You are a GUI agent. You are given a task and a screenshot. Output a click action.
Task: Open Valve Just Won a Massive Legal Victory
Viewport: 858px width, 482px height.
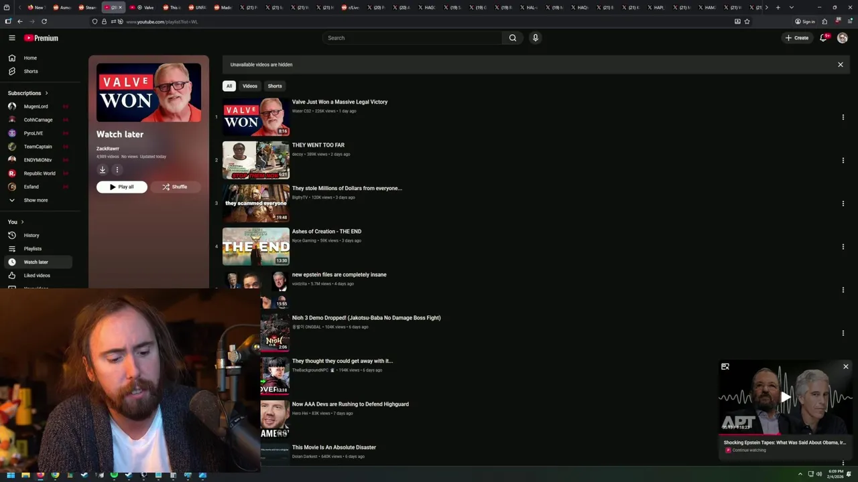pos(340,102)
